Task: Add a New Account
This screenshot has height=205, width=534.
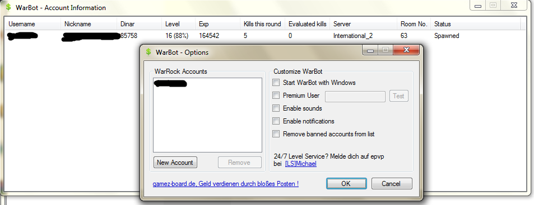Action: click(x=175, y=163)
